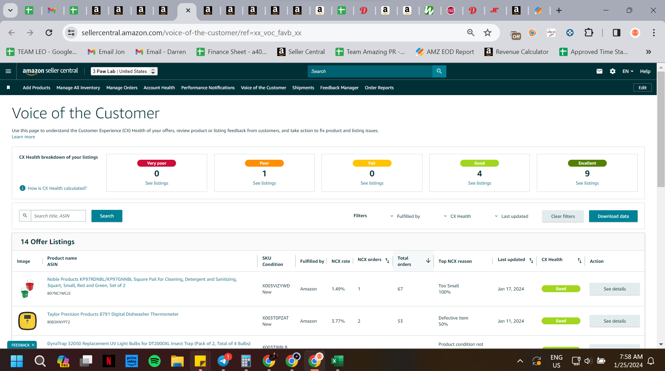Click the Learn more link
The width and height of the screenshot is (665, 371).
24,137
